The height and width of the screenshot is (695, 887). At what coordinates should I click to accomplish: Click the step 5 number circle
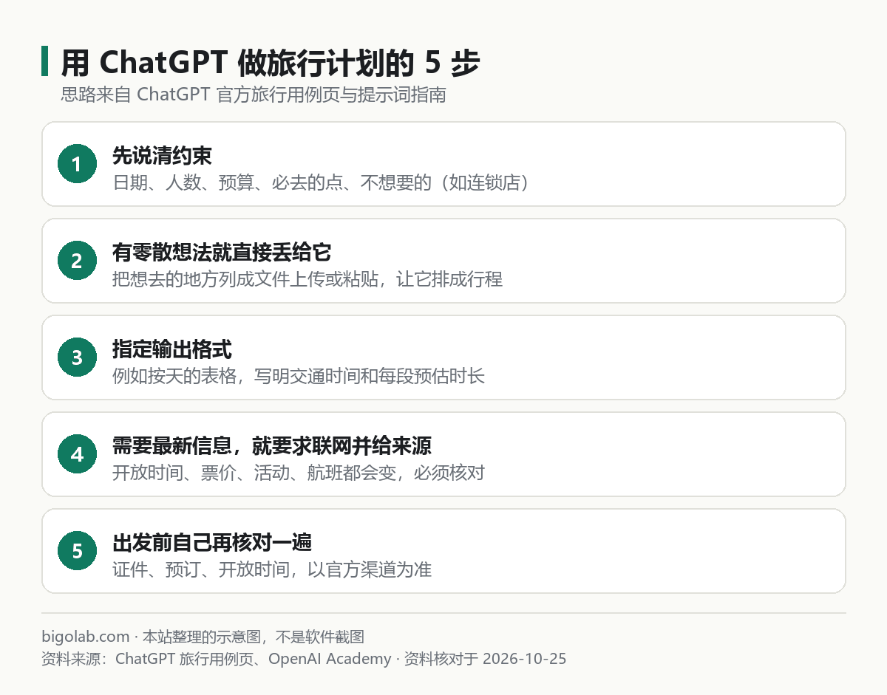[x=78, y=551]
